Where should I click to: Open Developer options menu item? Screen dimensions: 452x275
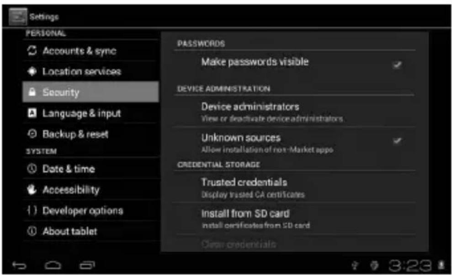pos(90,210)
